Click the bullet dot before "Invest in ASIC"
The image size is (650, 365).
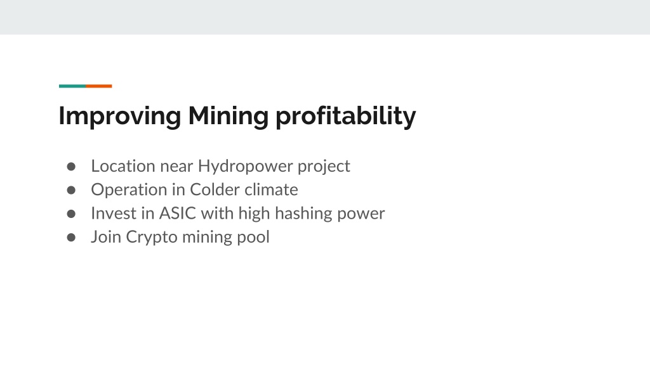[x=71, y=214]
